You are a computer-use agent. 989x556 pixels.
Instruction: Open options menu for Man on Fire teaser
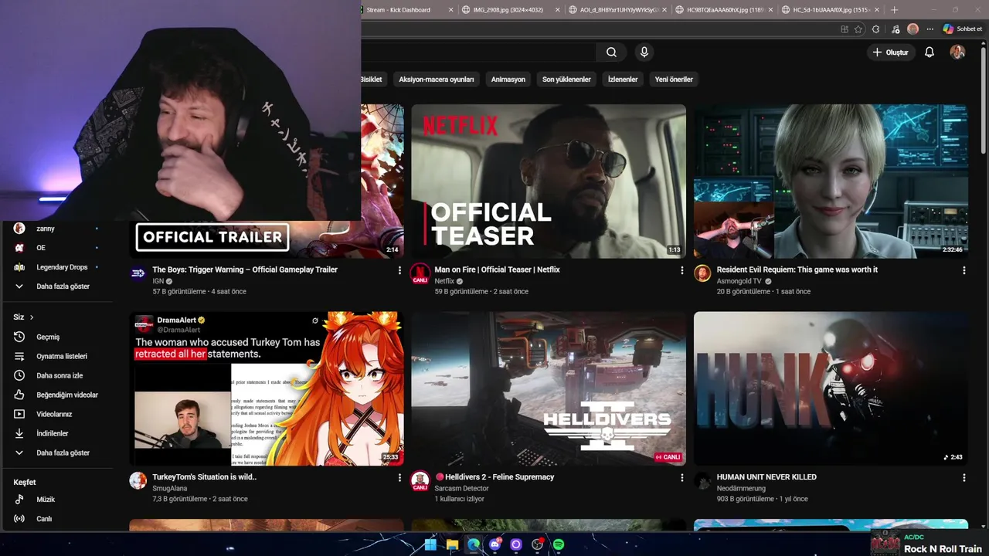681,270
